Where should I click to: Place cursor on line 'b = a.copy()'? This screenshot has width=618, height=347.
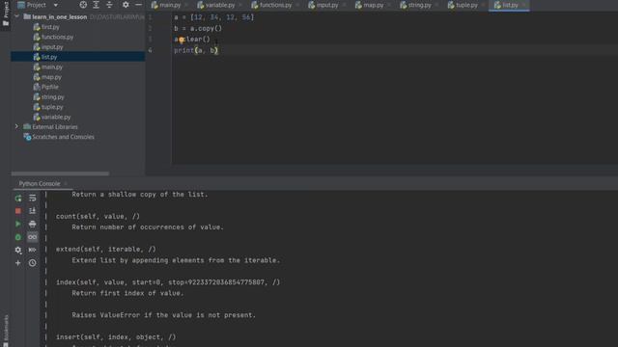coord(198,28)
